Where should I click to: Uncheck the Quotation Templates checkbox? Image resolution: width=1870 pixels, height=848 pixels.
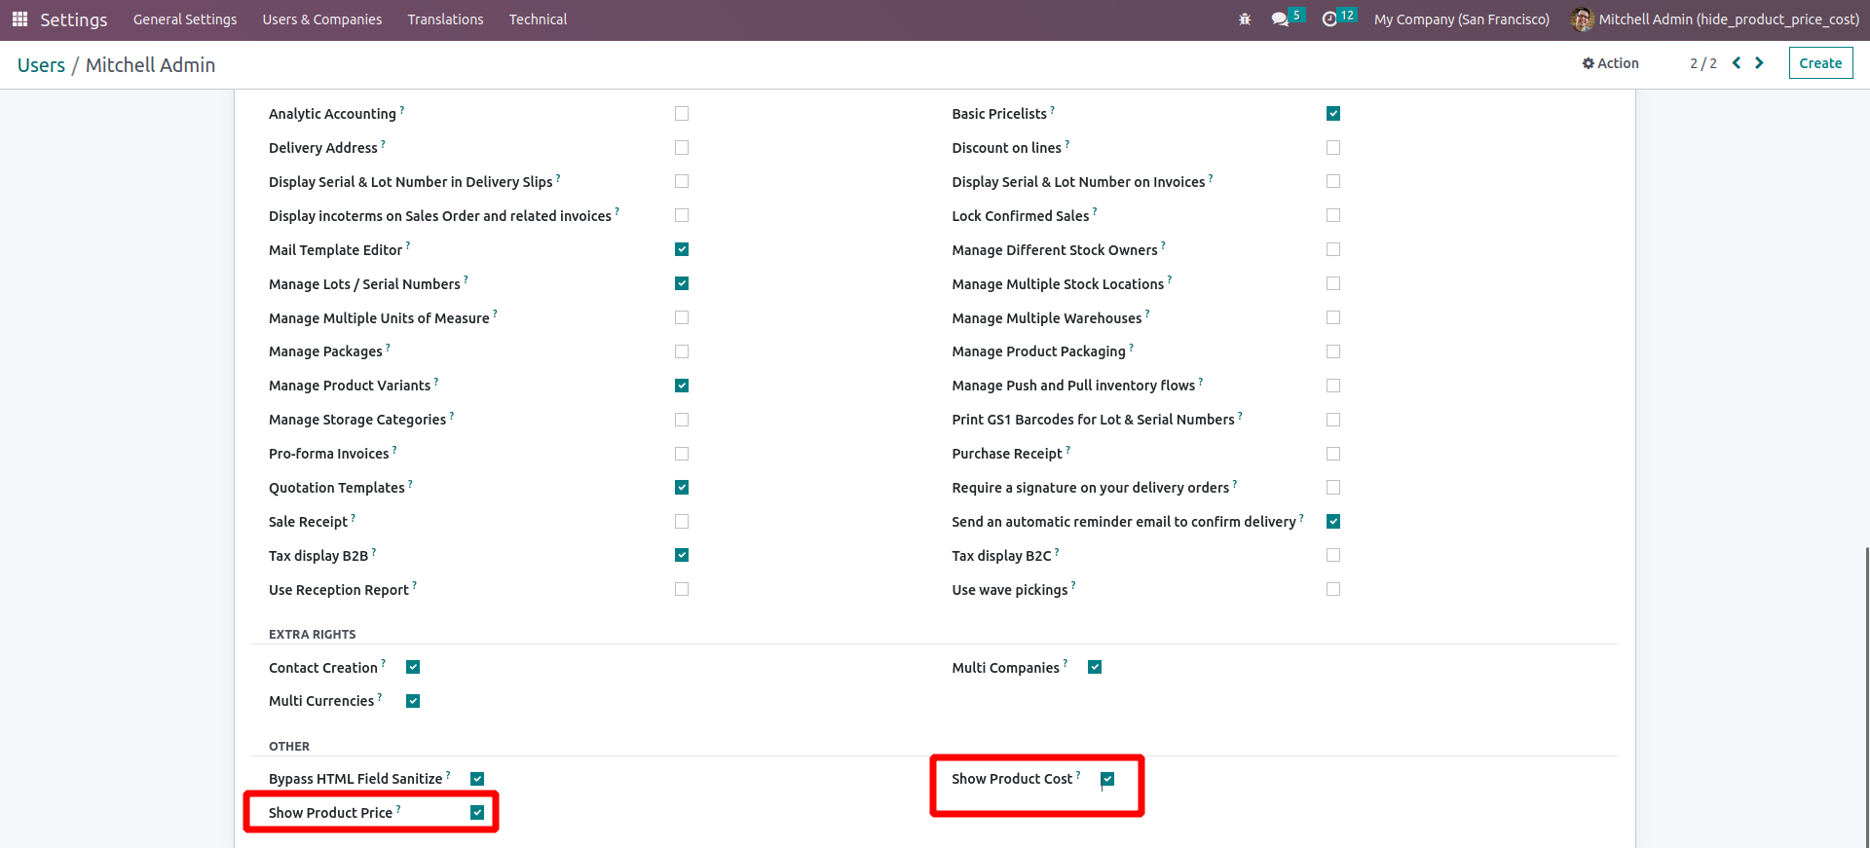pos(682,487)
